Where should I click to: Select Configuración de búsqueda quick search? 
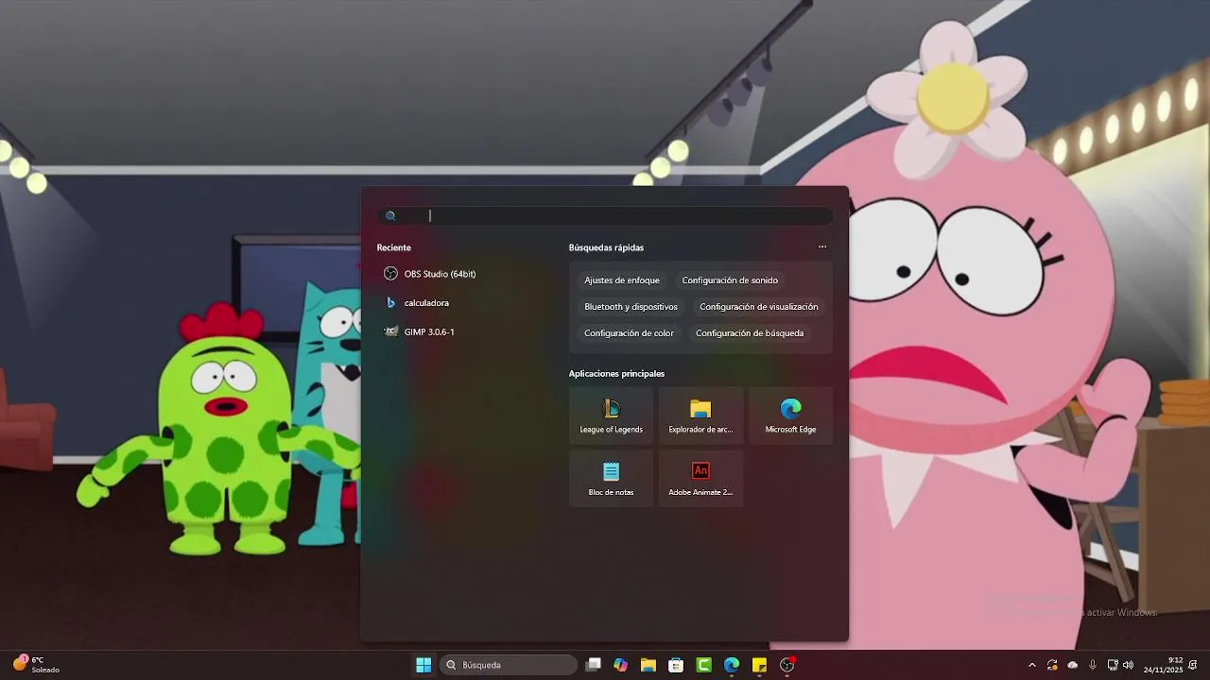pyautogui.click(x=750, y=333)
